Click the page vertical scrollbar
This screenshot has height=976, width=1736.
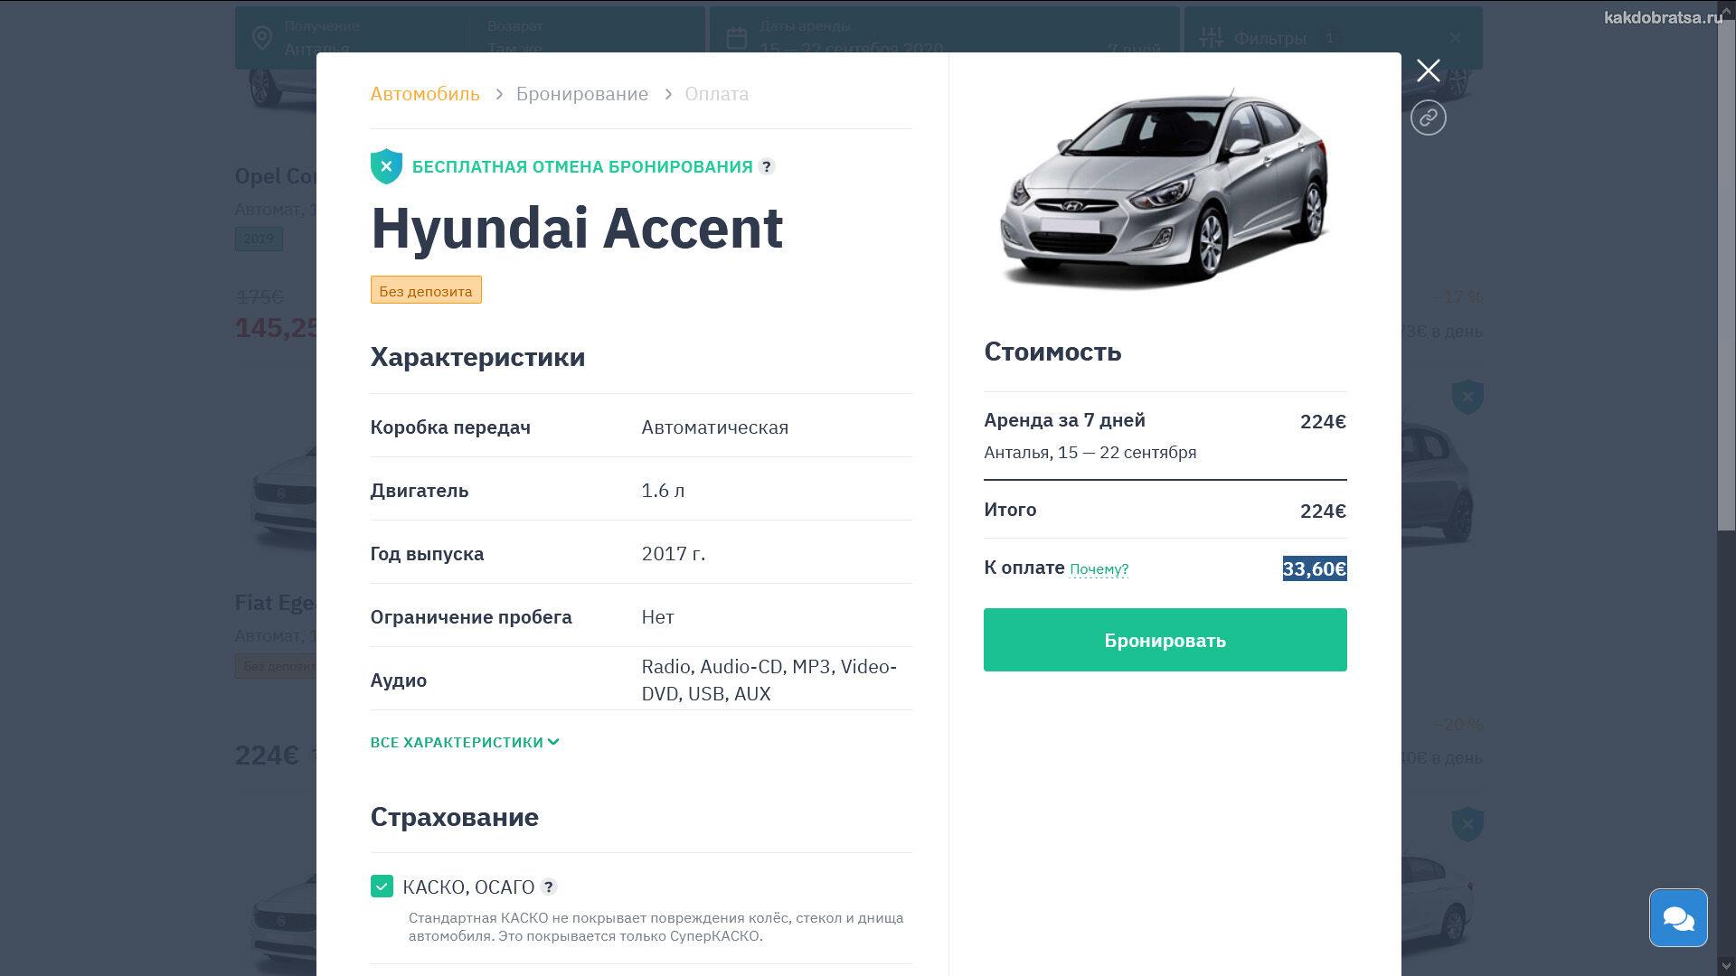pyautogui.click(x=1726, y=271)
